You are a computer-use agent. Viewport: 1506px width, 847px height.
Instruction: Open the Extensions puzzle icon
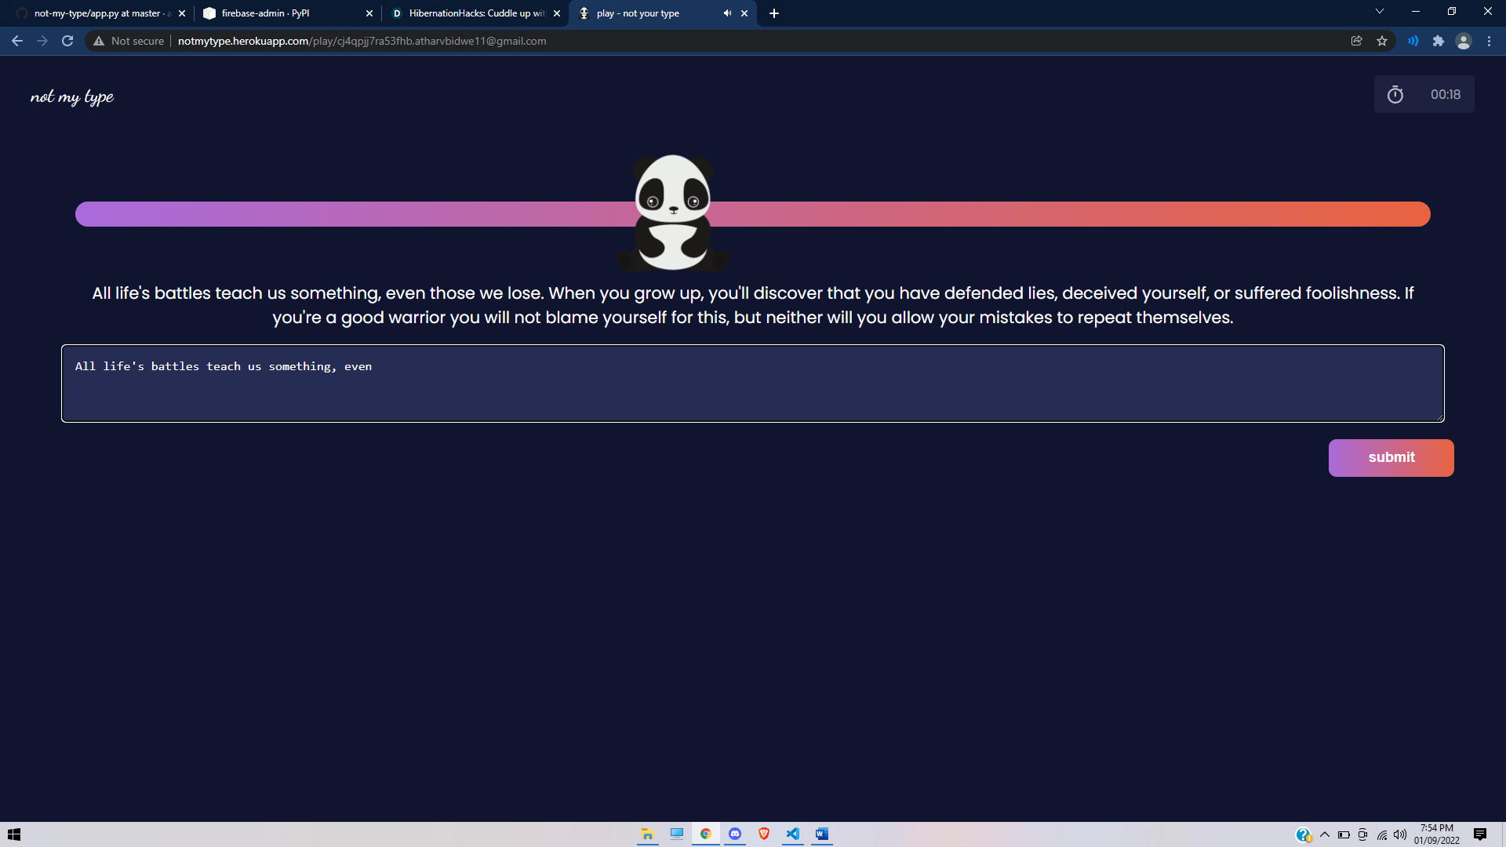click(x=1438, y=41)
